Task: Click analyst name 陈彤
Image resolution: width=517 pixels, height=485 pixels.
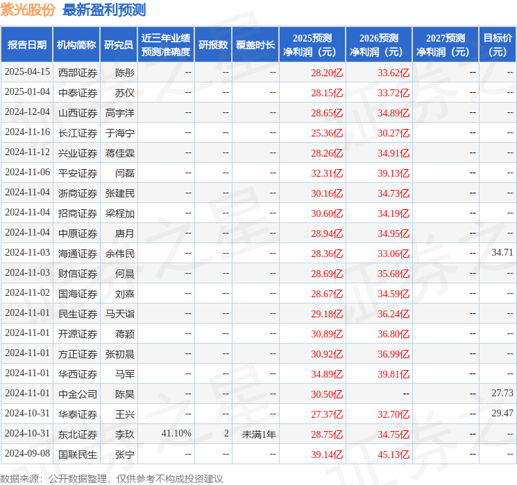Action: pos(125,73)
